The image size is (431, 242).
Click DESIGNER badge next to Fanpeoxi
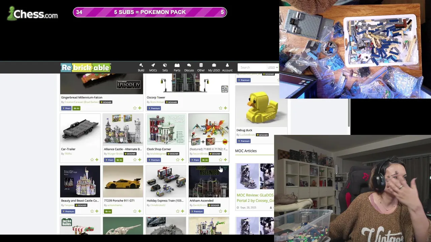coord(81,205)
